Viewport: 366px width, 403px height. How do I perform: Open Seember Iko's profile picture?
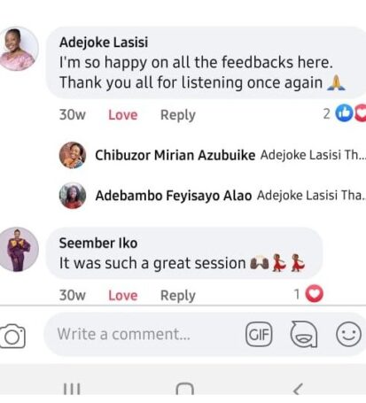(19, 250)
